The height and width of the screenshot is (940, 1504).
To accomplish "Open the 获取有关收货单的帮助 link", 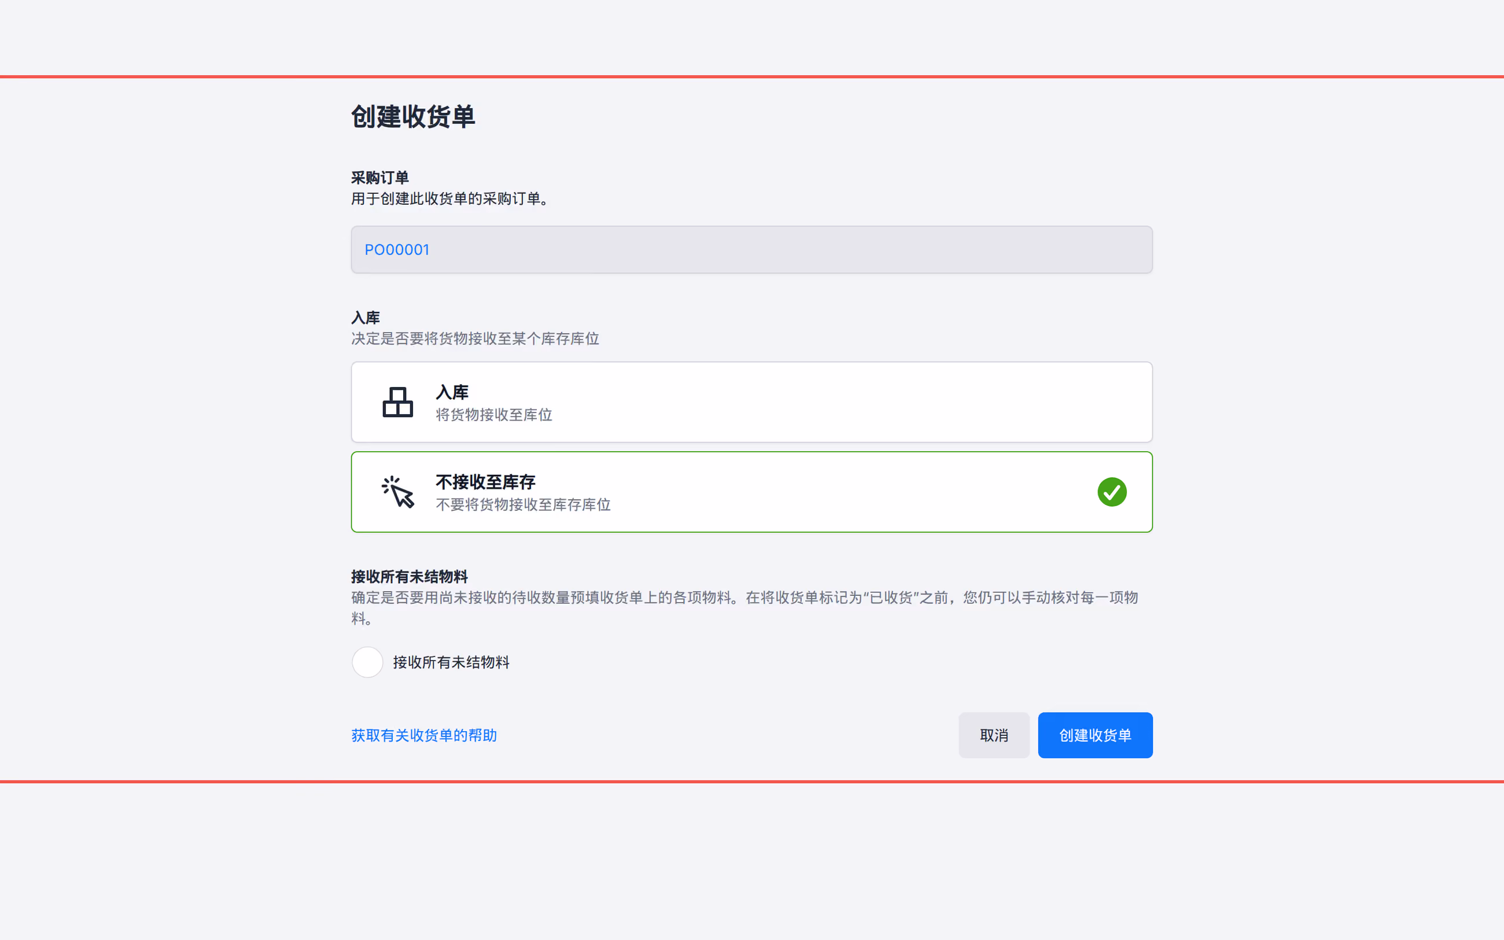I will click(424, 735).
